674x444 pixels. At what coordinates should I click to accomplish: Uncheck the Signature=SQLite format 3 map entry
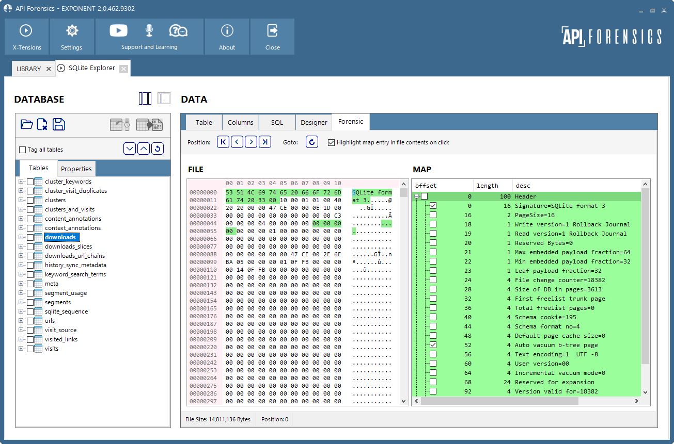pyautogui.click(x=433, y=206)
